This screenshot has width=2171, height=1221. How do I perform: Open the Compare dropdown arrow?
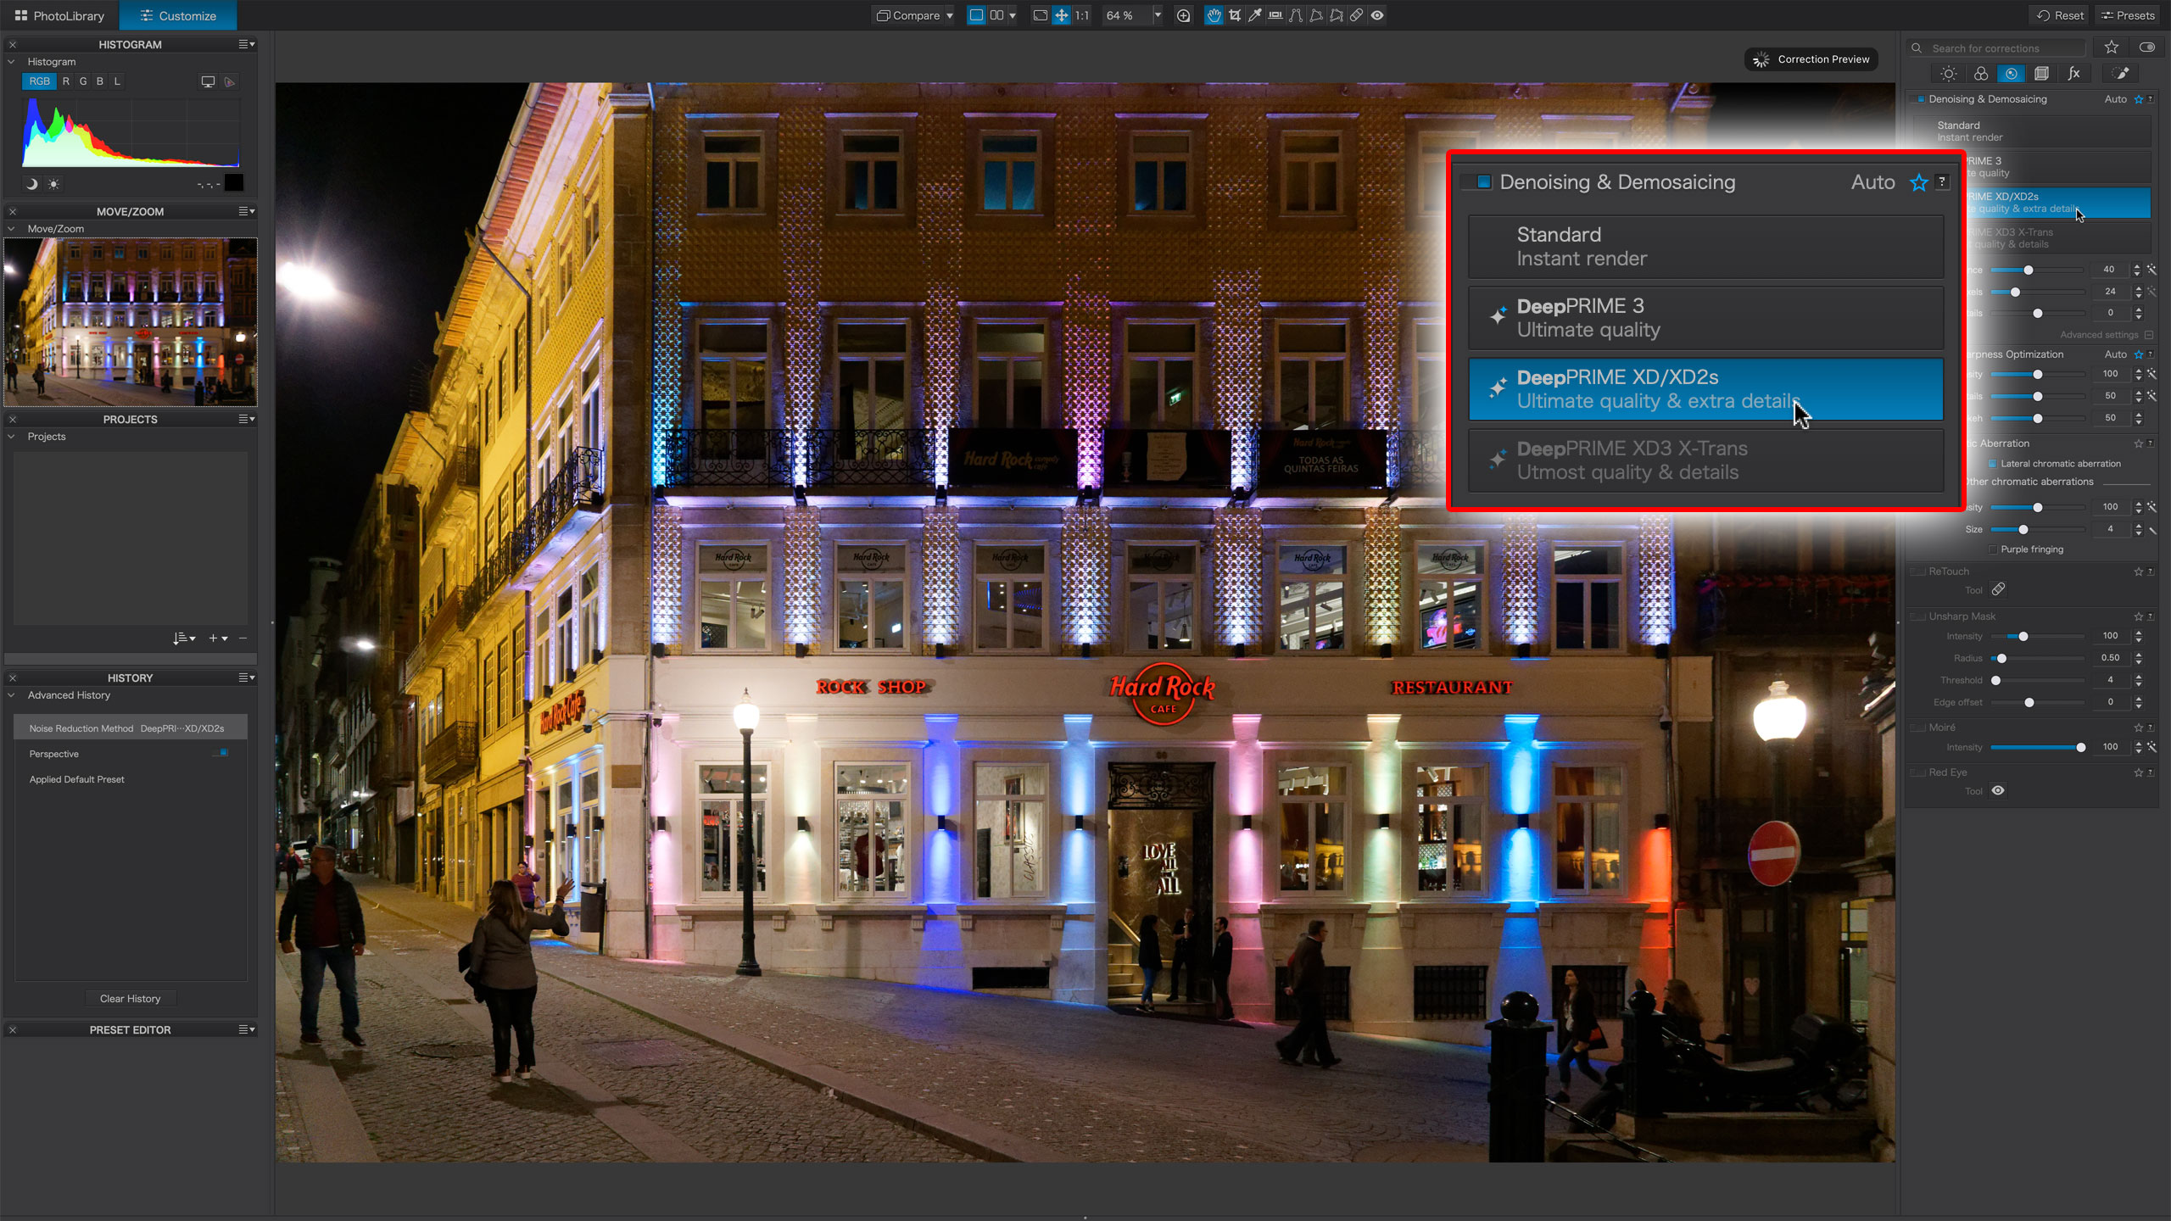coord(950,15)
